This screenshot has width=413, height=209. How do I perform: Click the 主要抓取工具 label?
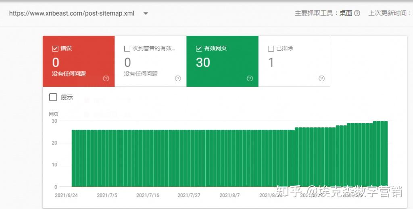(313, 13)
